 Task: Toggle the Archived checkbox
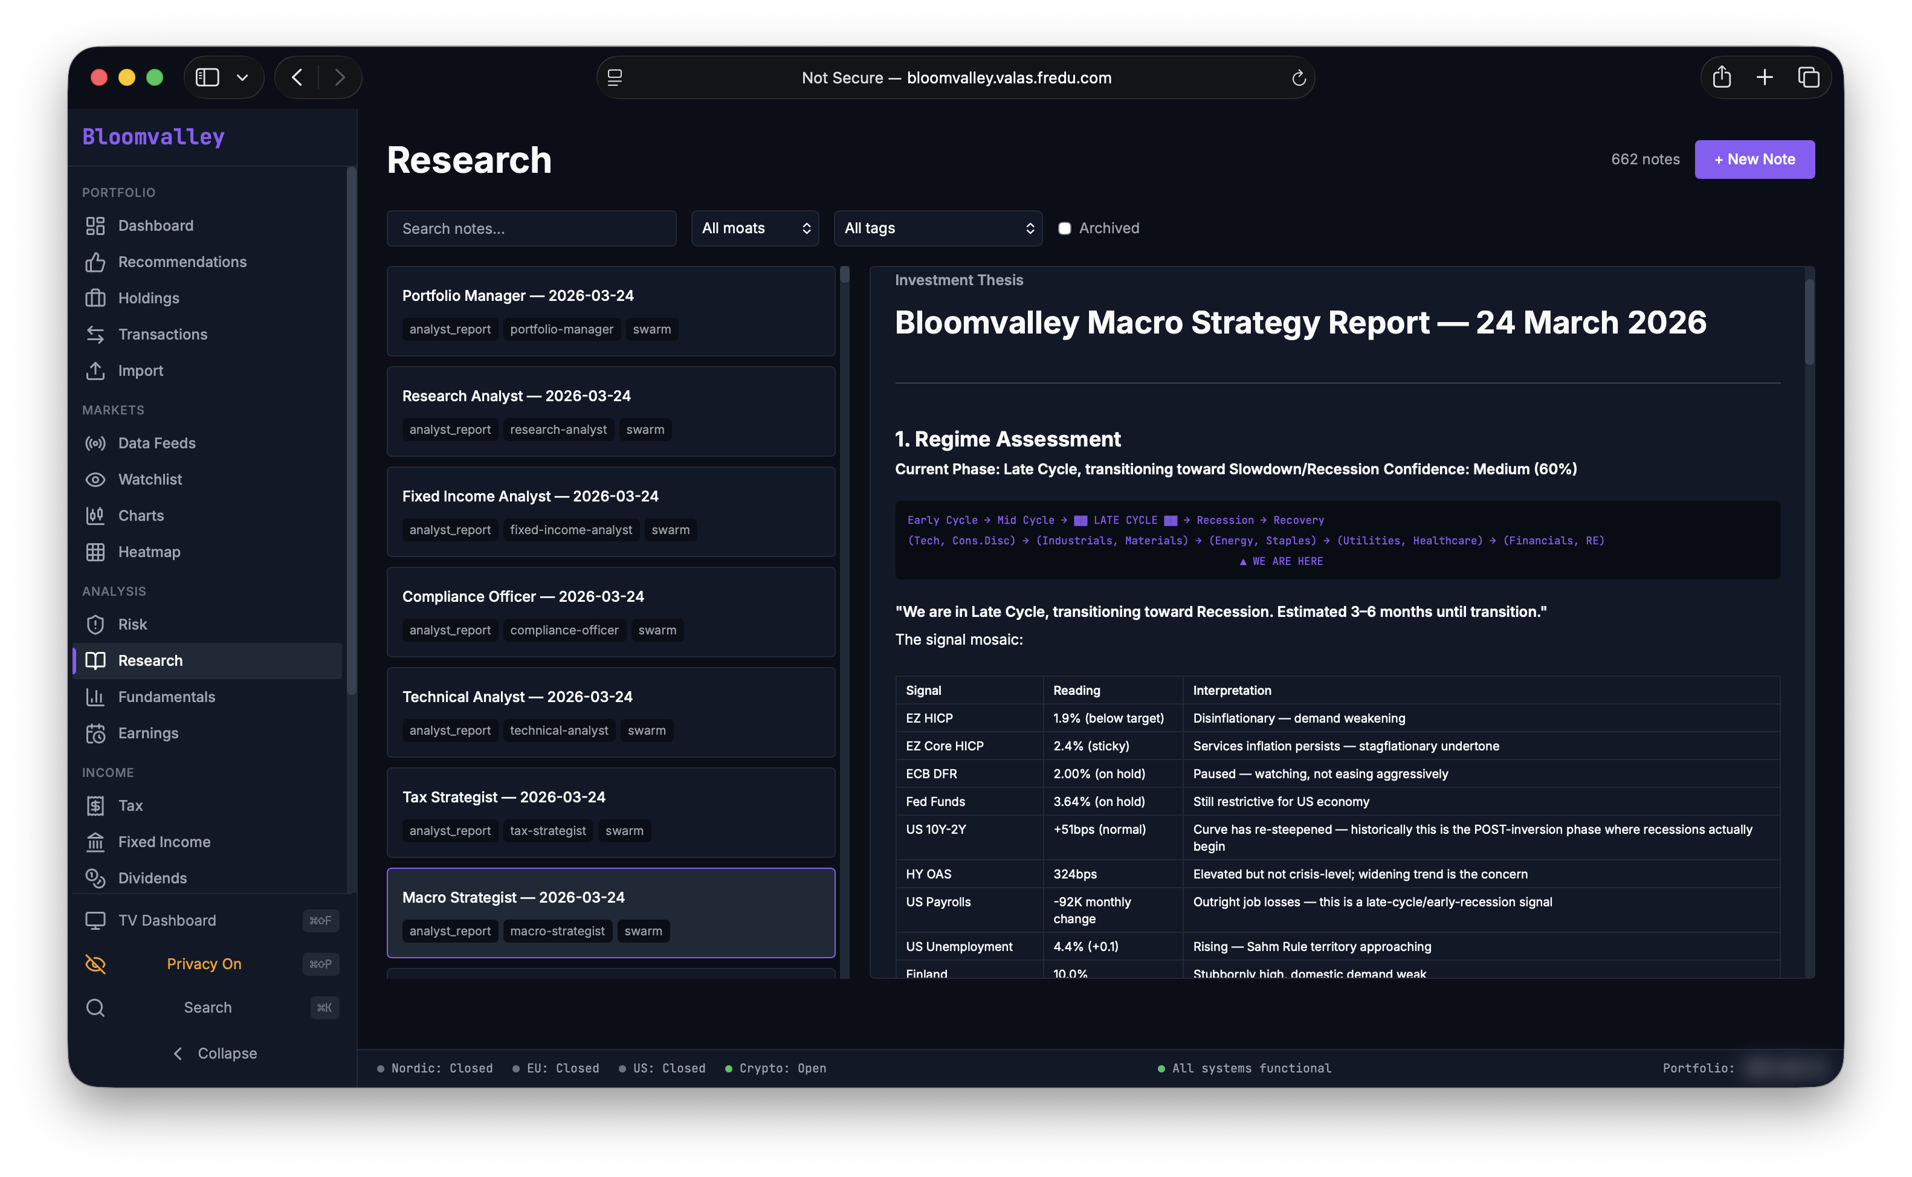coord(1064,228)
